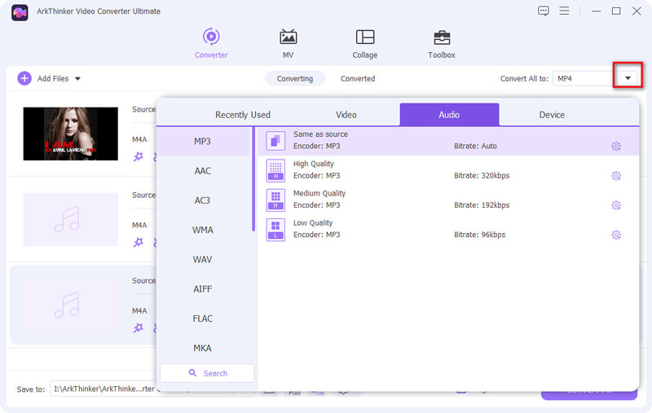This screenshot has height=413, width=652.
Task: Click the Bitrate: 320kbps text
Action: (x=482, y=175)
